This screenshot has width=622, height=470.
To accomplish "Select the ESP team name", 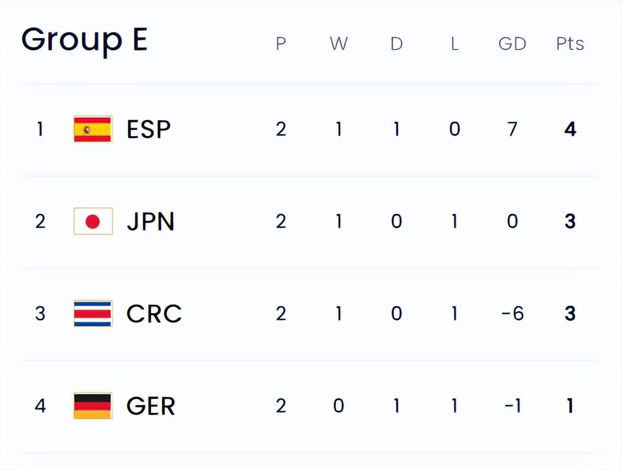I will (149, 130).
